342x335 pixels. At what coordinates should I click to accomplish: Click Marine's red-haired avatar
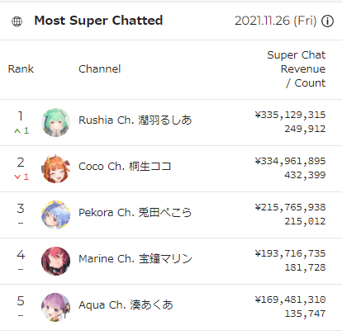tap(55, 261)
